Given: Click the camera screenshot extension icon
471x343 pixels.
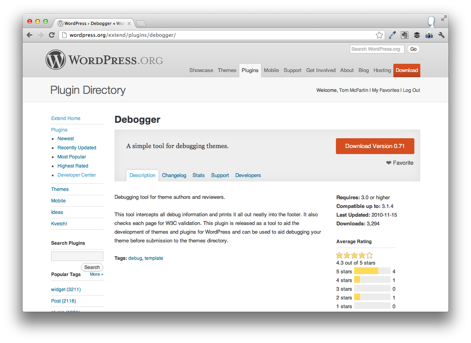Looking at the screenshot, I should [429, 35].
